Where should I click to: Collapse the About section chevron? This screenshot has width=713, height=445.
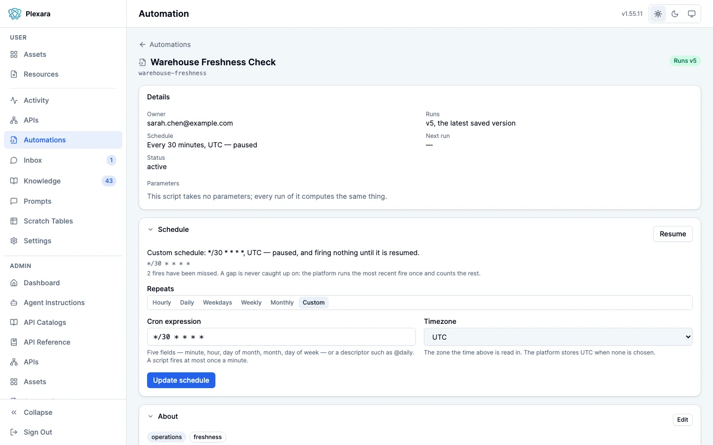(151, 416)
